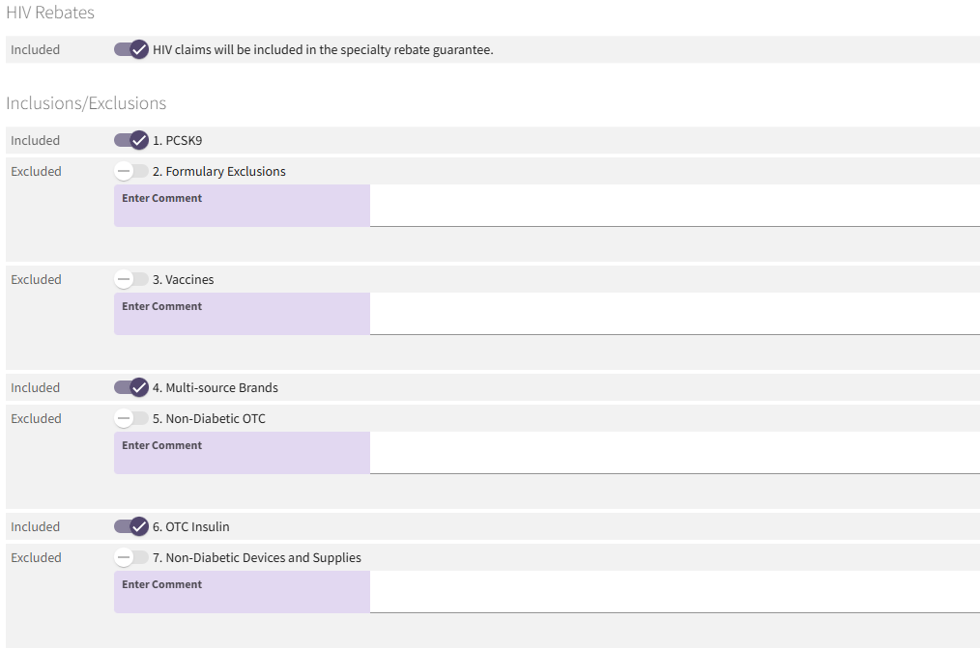Click the Included label beside OTC Insulin
Screen dimensions: 980x648
pyautogui.click(x=35, y=526)
